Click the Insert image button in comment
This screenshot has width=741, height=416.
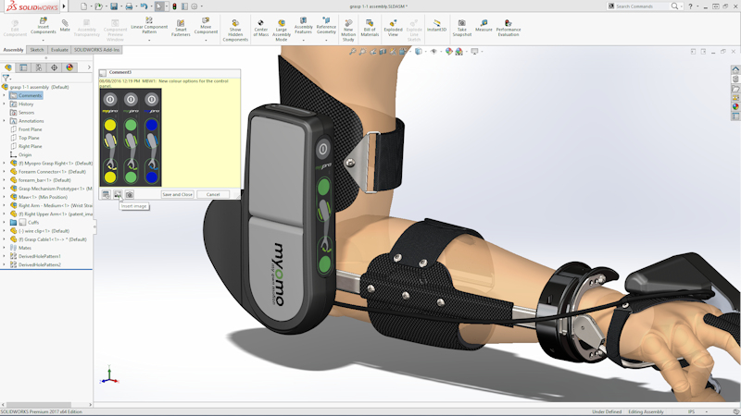[x=118, y=194]
